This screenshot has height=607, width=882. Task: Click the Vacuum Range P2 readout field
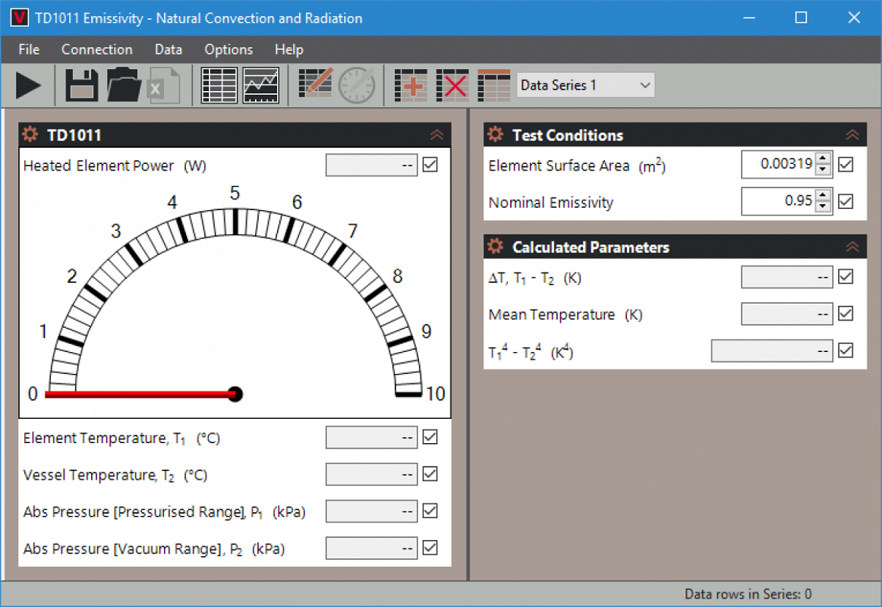pyautogui.click(x=371, y=549)
